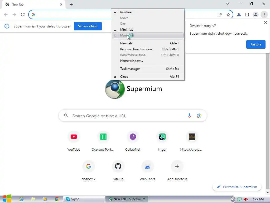
Task: Open the profile avatar icon
Action: pos(256,15)
